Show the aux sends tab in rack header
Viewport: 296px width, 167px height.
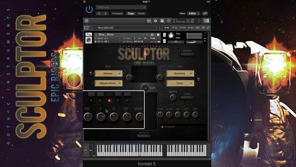(x=203, y=28)
